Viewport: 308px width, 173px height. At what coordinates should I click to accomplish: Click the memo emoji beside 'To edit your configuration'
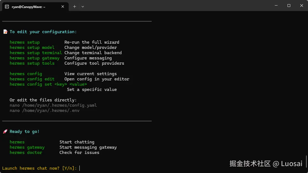(5, 32)
